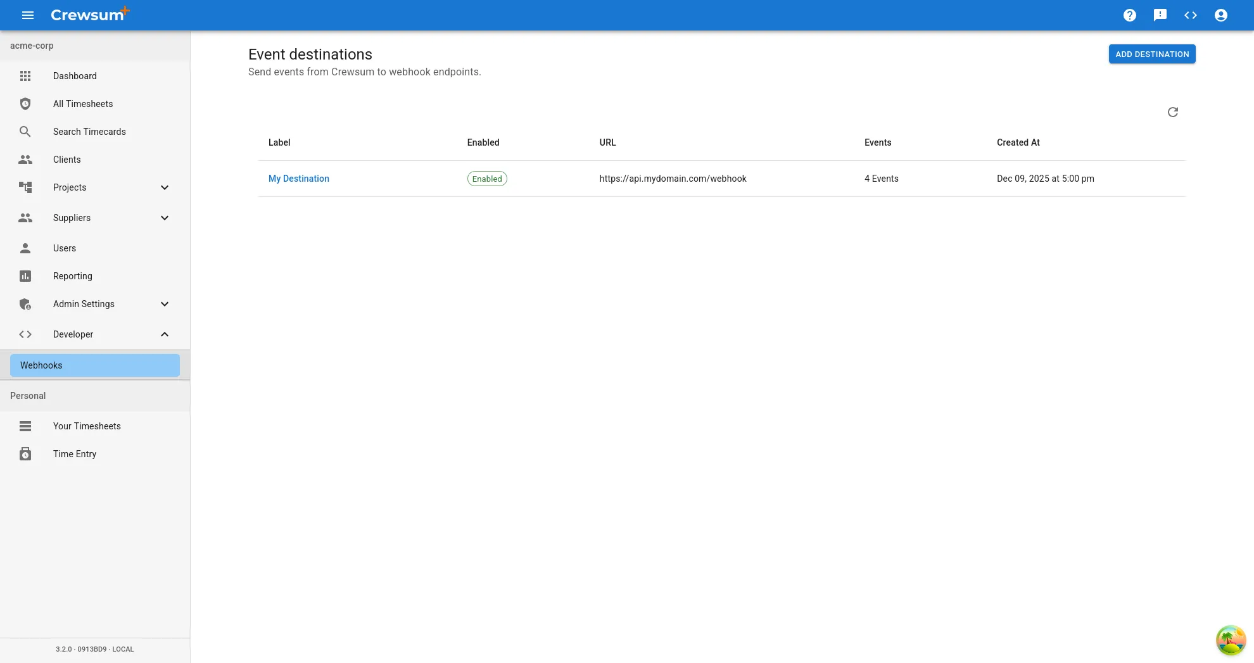The width and height of the screenshot is (1254, 663).
Task: Select the Search Timecards magnifier icon
Action: click(x=25, y=132)
